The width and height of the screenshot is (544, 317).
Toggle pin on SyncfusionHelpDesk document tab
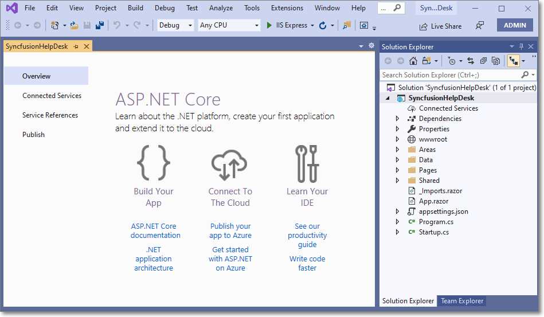coord(76,46)
